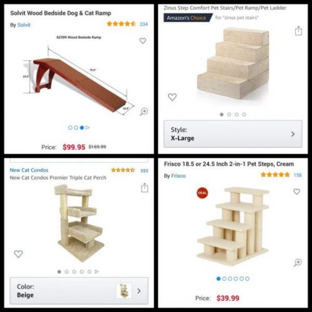Viewport: 312px width, 312px height.
Task: Open the New Cat Condos brand link
Action: pos(29,170)
